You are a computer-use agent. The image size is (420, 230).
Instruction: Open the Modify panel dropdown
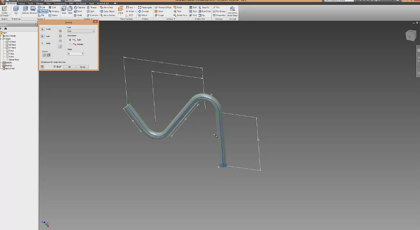[88, 19]
